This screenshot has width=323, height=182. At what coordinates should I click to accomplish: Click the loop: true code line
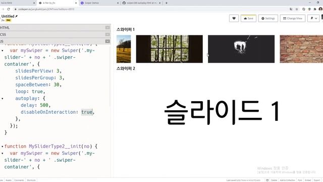coord(30,92)
